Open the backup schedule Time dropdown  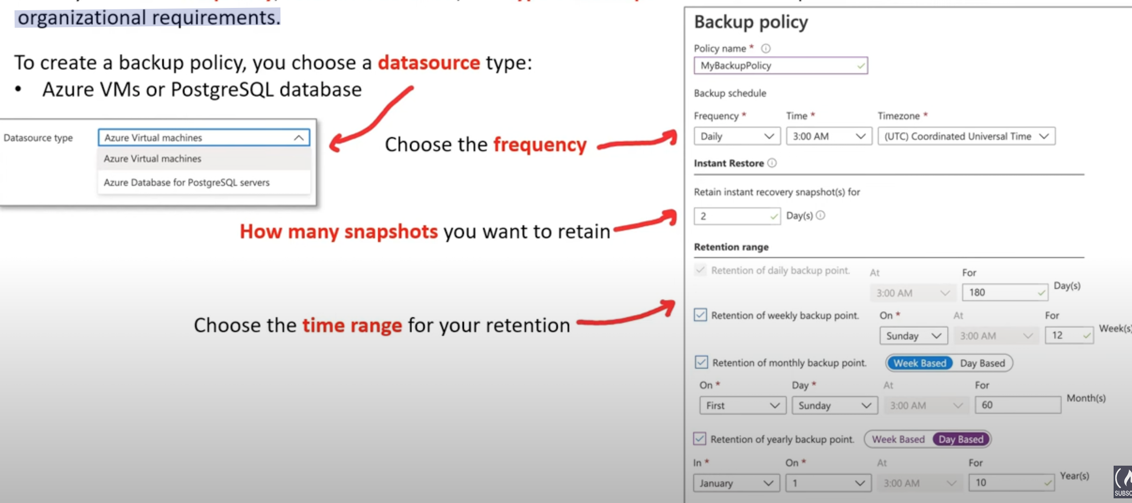[829, 136]
